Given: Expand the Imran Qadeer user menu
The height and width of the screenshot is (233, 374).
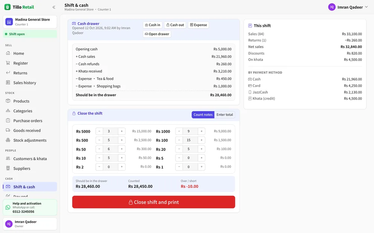Looking at the screenshot, I should pyautogui.click(x=348, y=7).
